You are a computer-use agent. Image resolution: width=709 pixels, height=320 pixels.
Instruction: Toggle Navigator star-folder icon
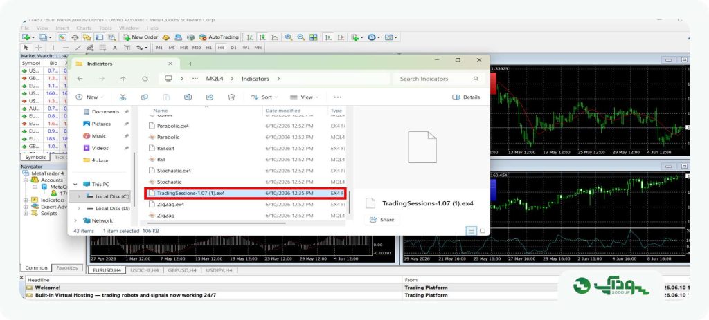pos(87,37)
